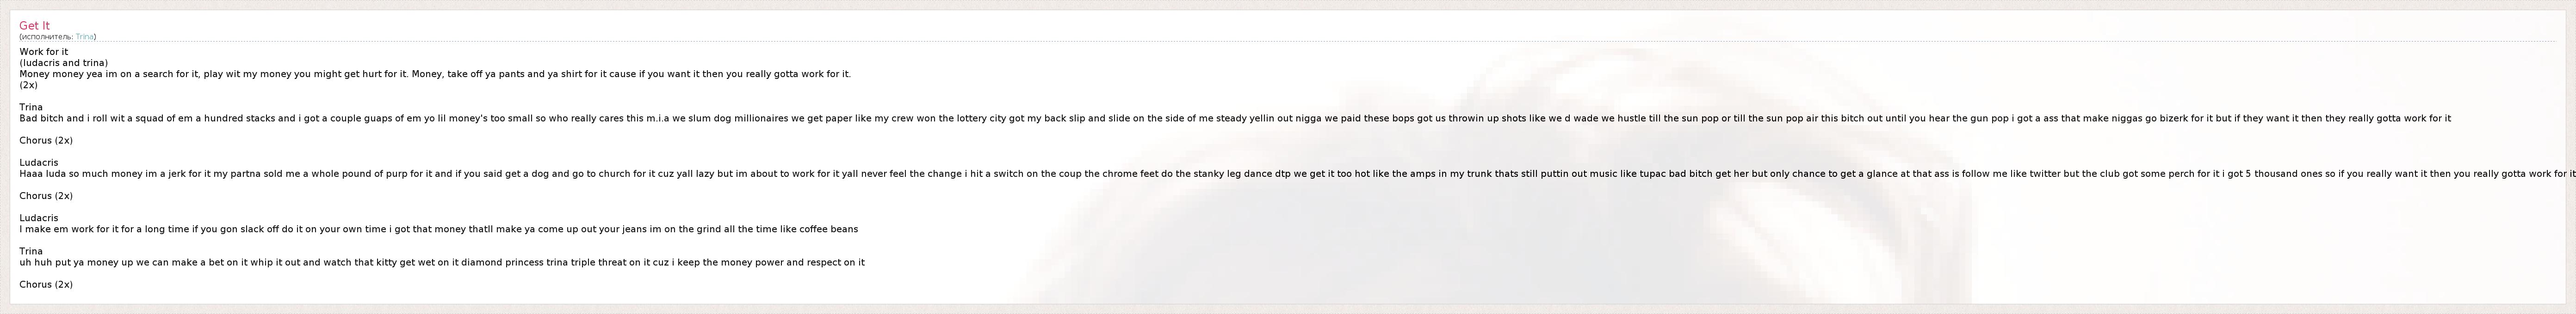Click "slum dog millionaires" in the first Trina verse
Image resolution: width=2576 pixels, height=314 pixels.
click(x=739, y=119)
